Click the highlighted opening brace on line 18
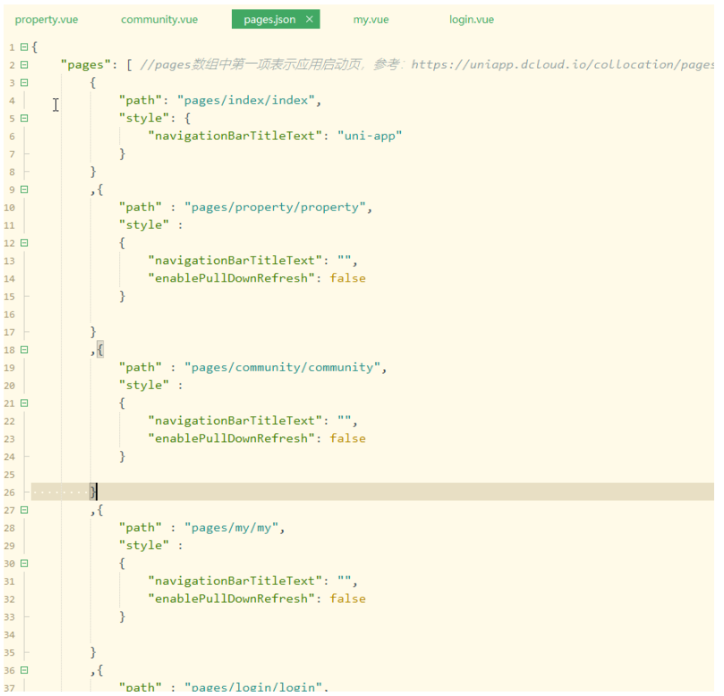Viewport: 724px width, 696px height. [x=100, y=350]
